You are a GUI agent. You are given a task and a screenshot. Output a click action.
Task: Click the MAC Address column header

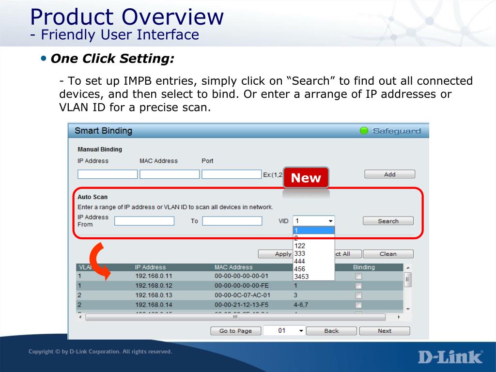(x=233, y=267)
